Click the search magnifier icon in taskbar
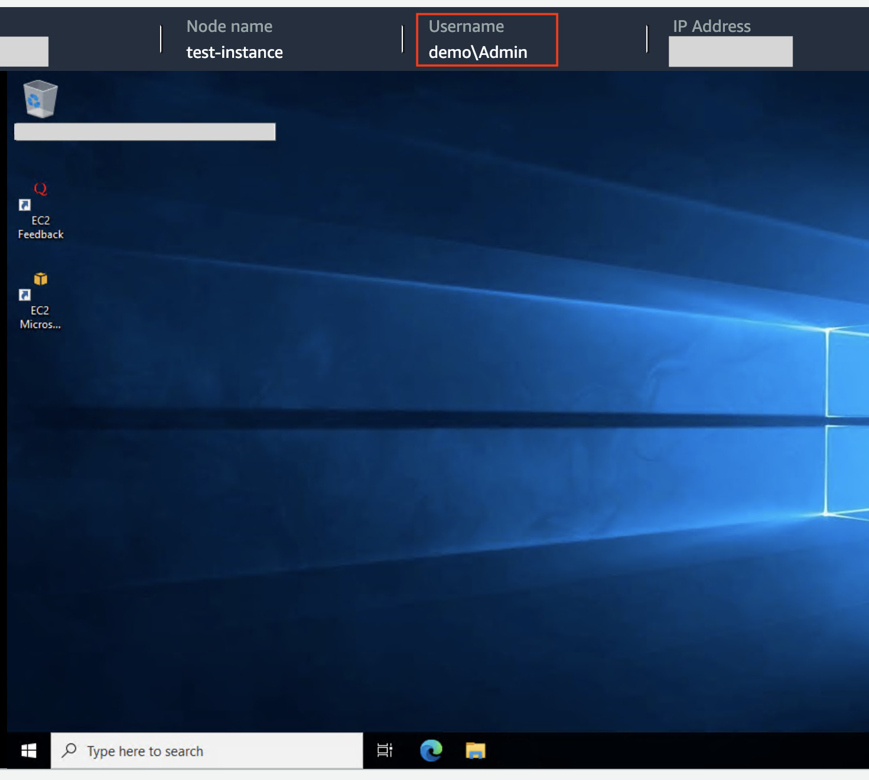The height and width of the screenshot is (780, 869). (x=69, y=750)
